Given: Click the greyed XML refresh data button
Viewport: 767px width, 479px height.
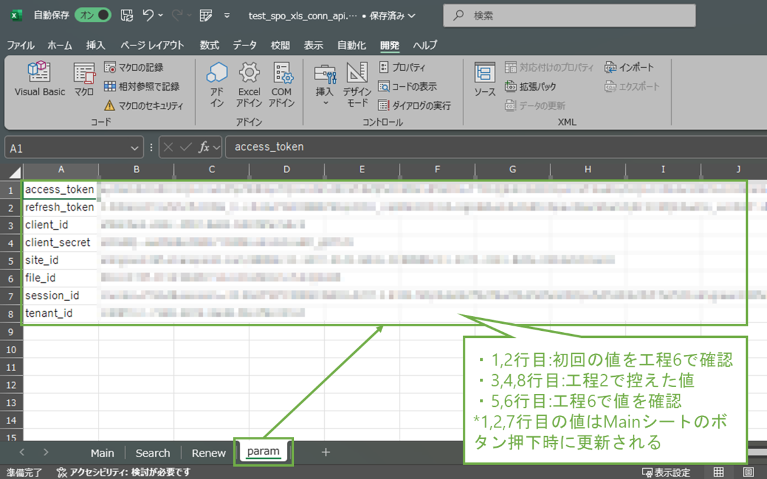Looking at the screenshot, I should point(535,105).
